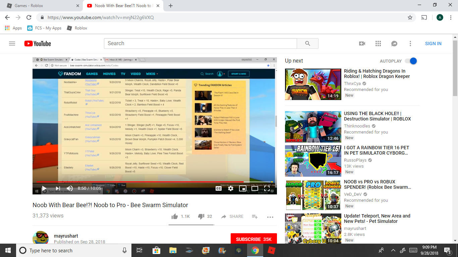Open the Chrome three-dot menu

pos(451,17)
